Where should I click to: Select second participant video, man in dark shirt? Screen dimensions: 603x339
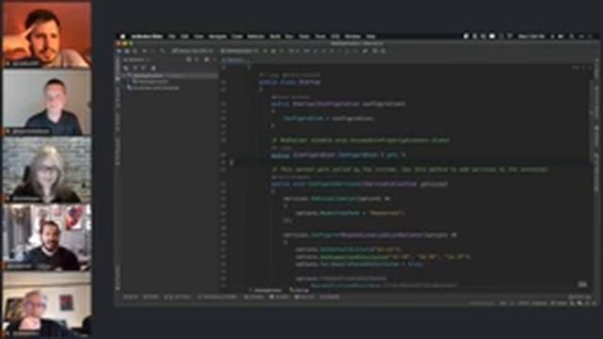pyautogui.click(x=46, y=103)
